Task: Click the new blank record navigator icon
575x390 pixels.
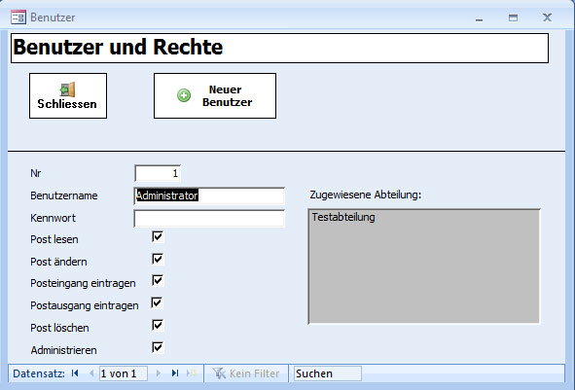Action: tap(192, 373)
